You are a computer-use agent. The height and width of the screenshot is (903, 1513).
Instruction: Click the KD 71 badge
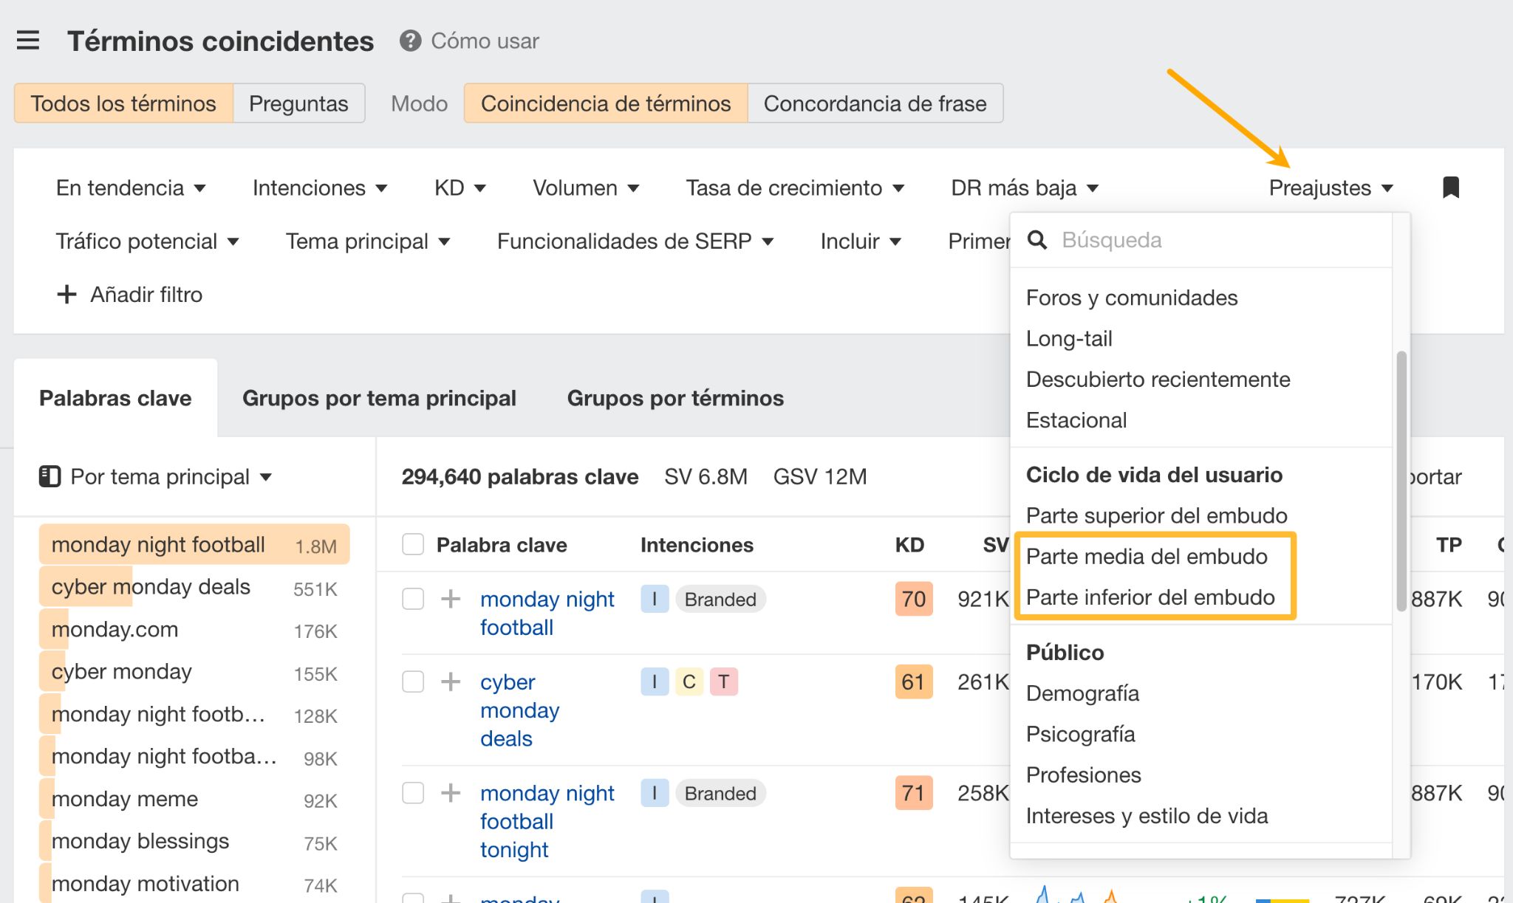point(914,793)
